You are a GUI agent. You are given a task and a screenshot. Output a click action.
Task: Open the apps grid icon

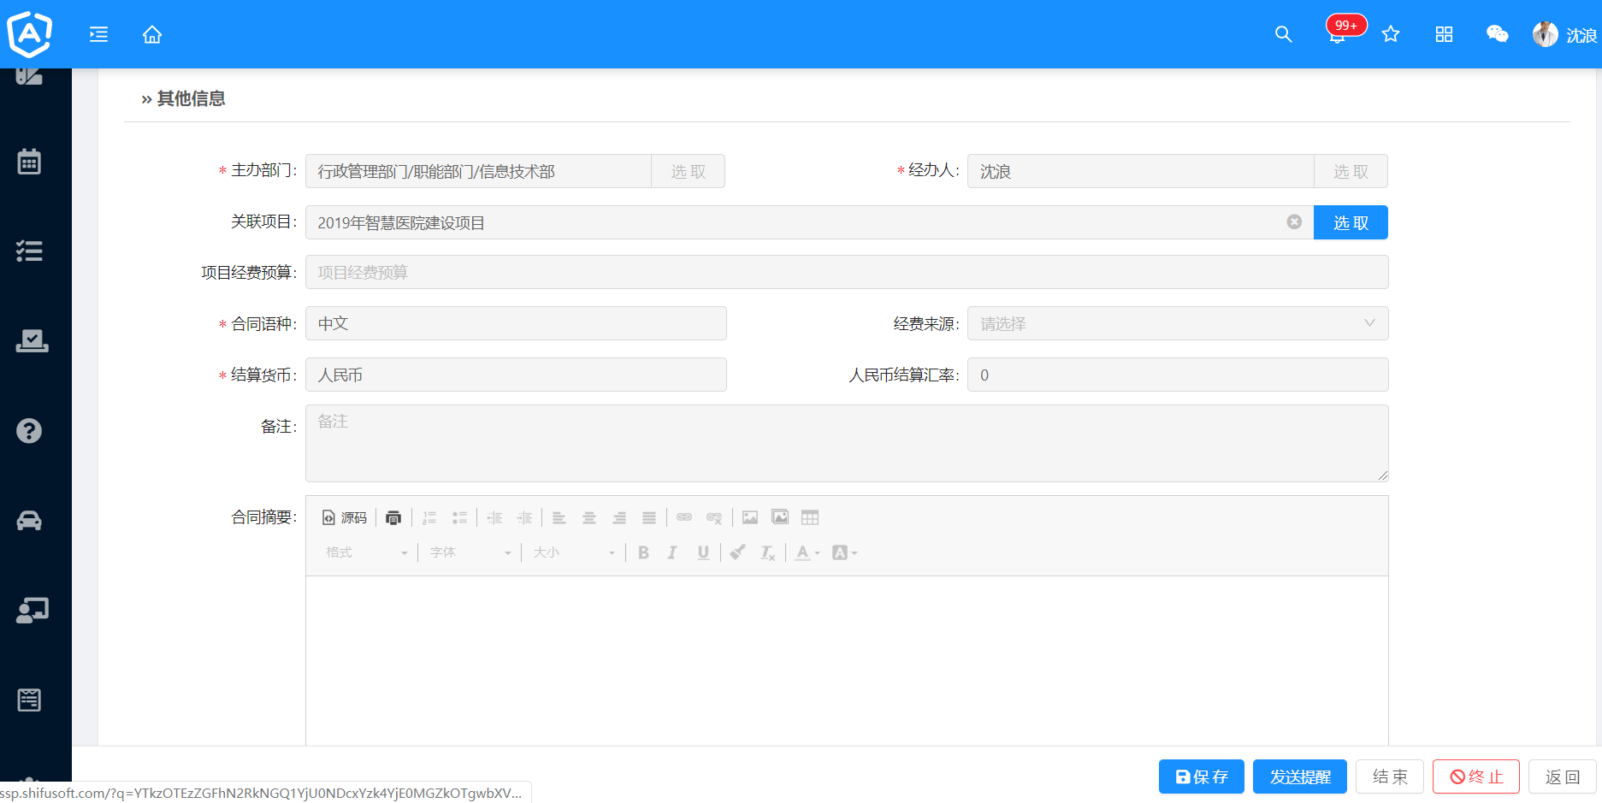point(1444,34)
